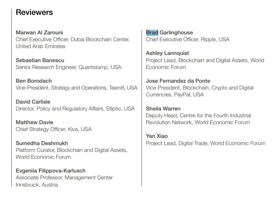Viewport: 272px width, 204px height.
Task: Click the highlighted word Brad
Action: 152,33
